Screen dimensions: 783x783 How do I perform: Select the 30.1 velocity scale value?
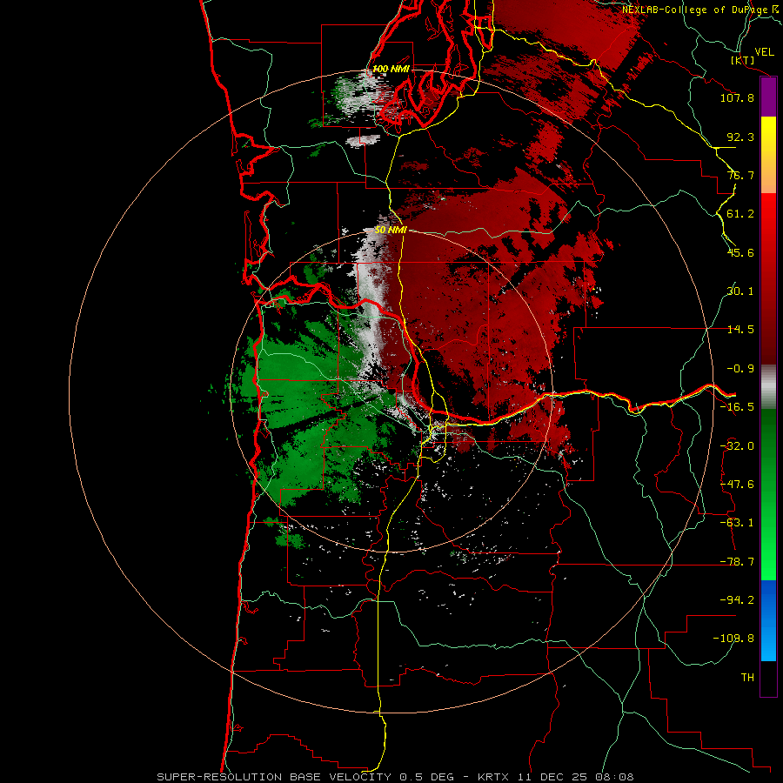(740, 291)
